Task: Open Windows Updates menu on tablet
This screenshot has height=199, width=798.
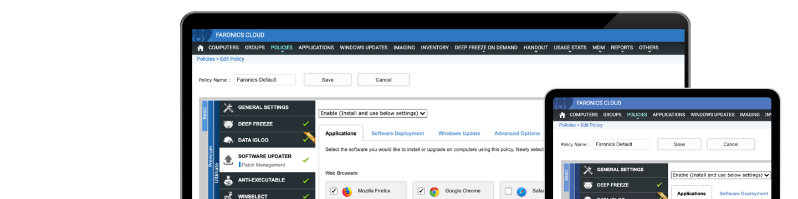Action: [x=713, y=115]
